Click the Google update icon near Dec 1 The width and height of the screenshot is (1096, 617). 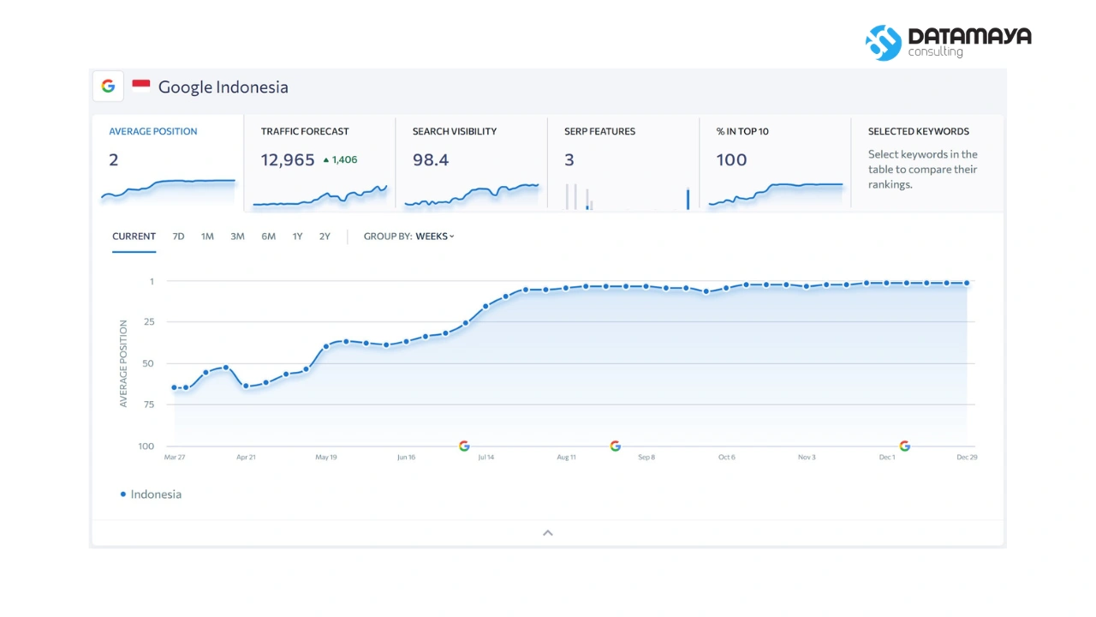pos(904,446)
